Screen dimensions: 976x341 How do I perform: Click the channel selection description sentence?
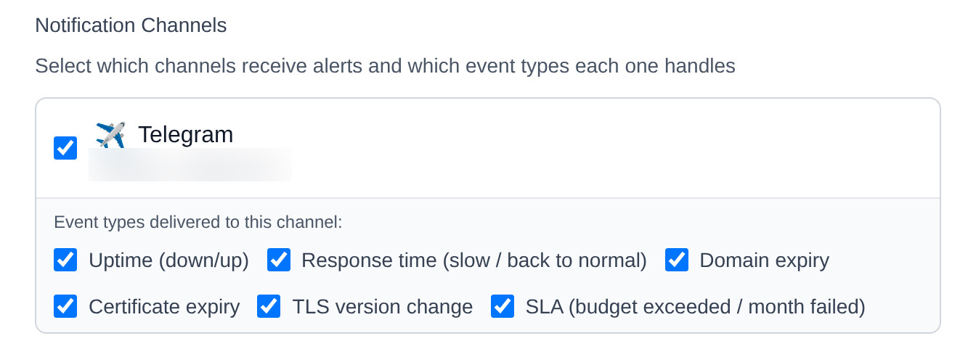point(386,66)
